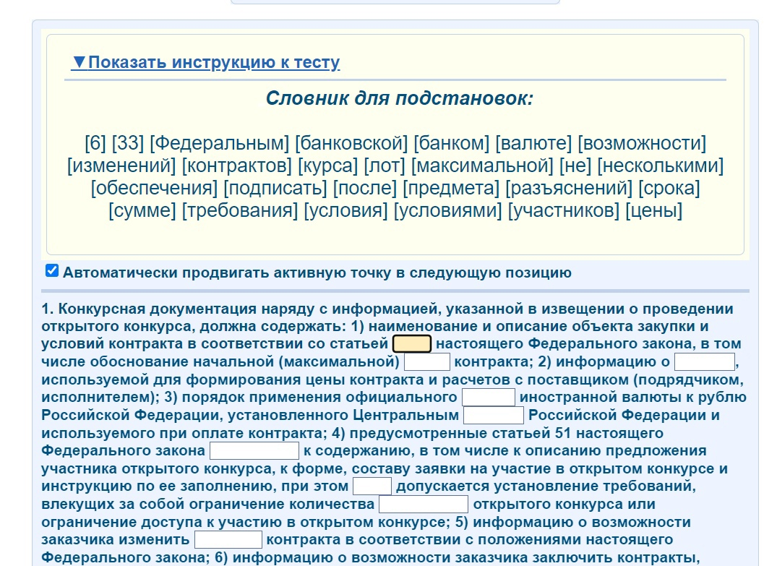Click the blank after 'заказчика изменить'

click(x=228, y=539)
